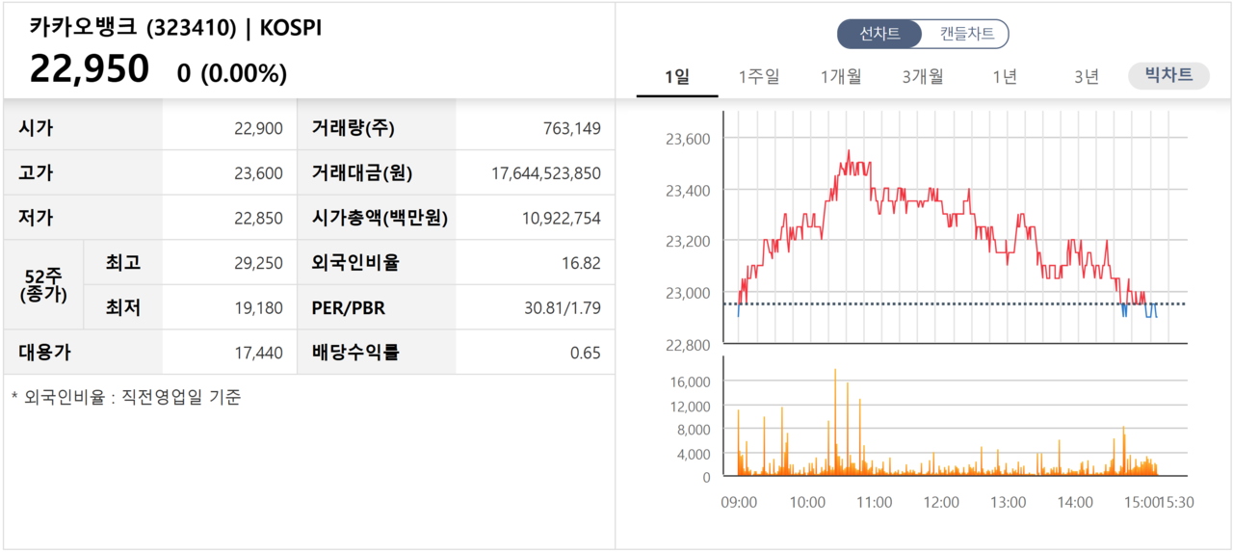
Task: Click the 52주 (종가) label cell
Action: point(43,285)
